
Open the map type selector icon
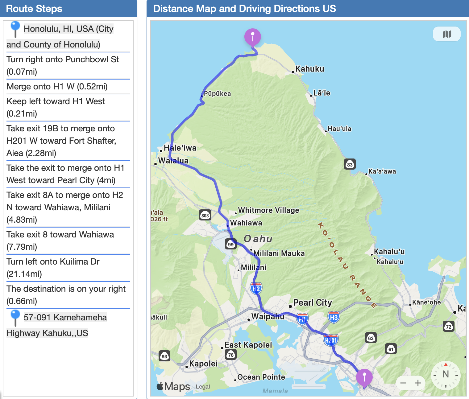click(x=446, y=34)
